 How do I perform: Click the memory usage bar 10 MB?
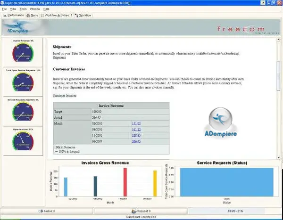[x=235, y=211]
